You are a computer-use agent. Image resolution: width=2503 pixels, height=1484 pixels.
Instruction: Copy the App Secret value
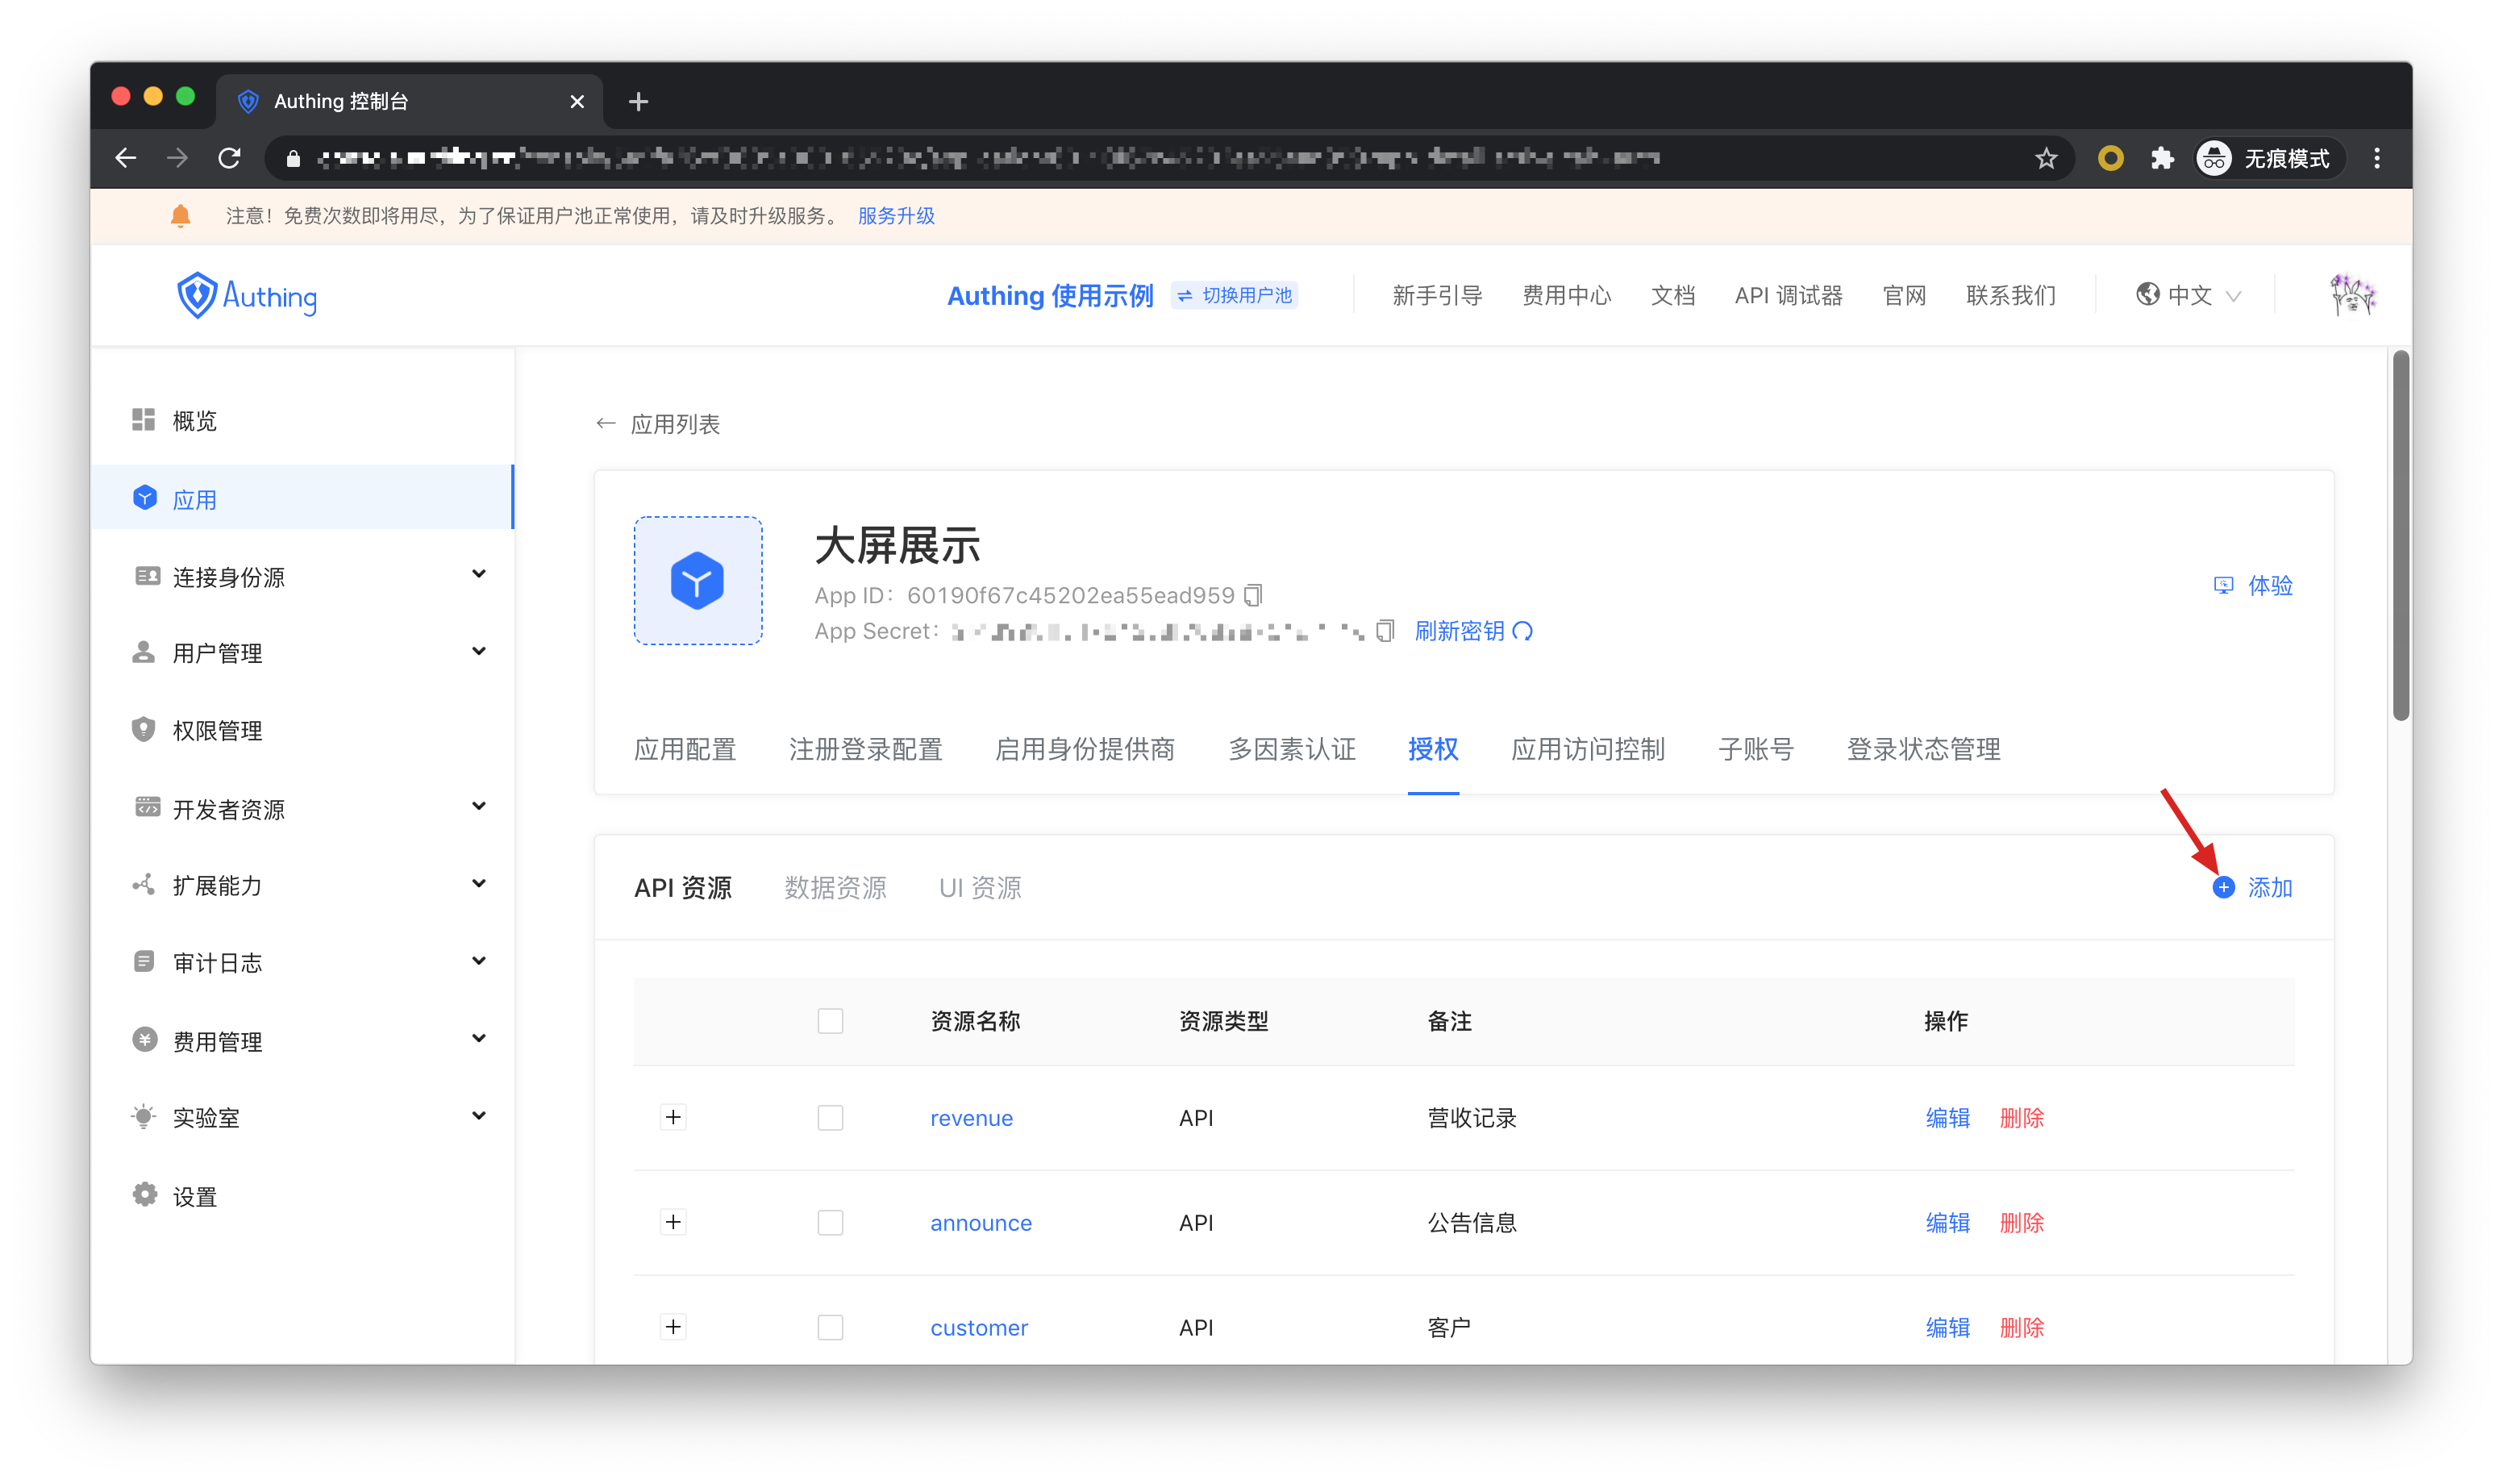1385,631
